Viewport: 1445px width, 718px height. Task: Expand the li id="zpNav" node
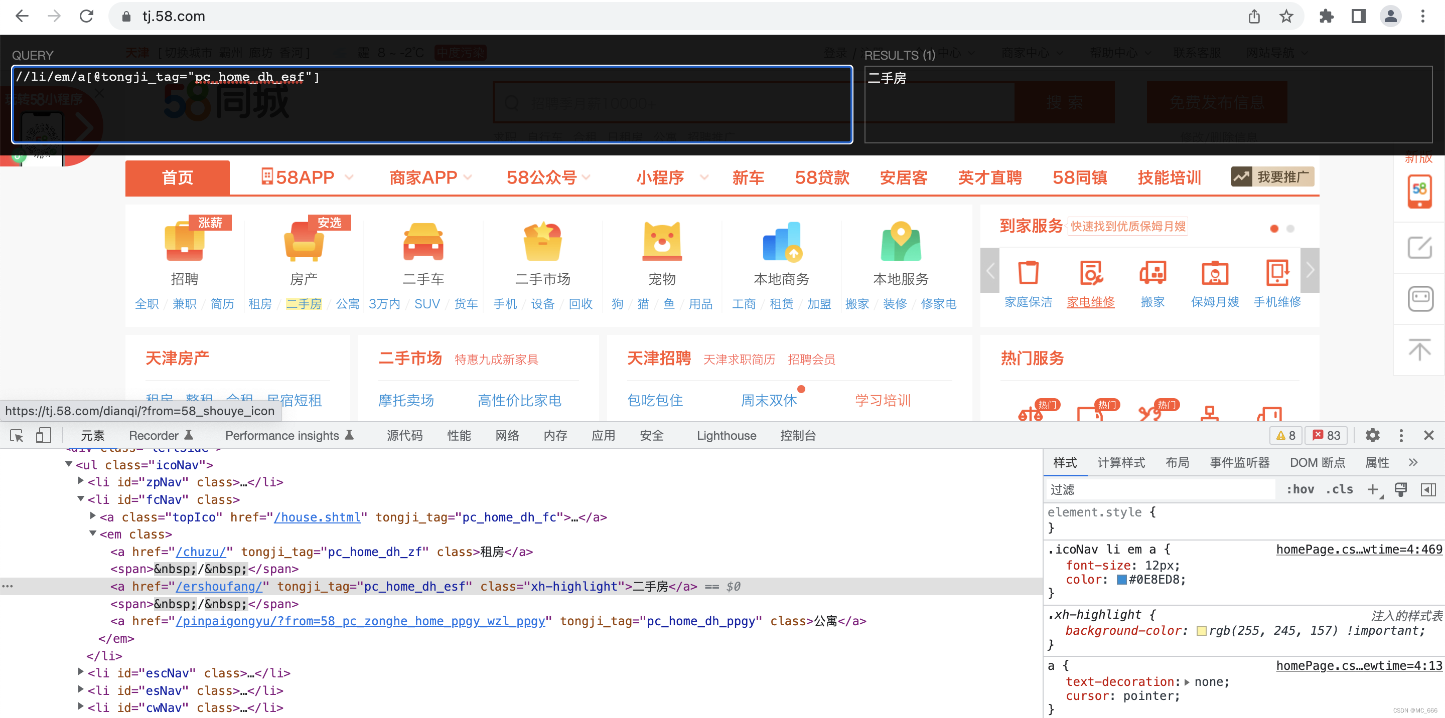(81, 481)
